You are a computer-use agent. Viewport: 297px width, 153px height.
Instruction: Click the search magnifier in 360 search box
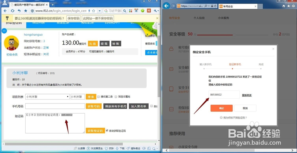(124, 11)
